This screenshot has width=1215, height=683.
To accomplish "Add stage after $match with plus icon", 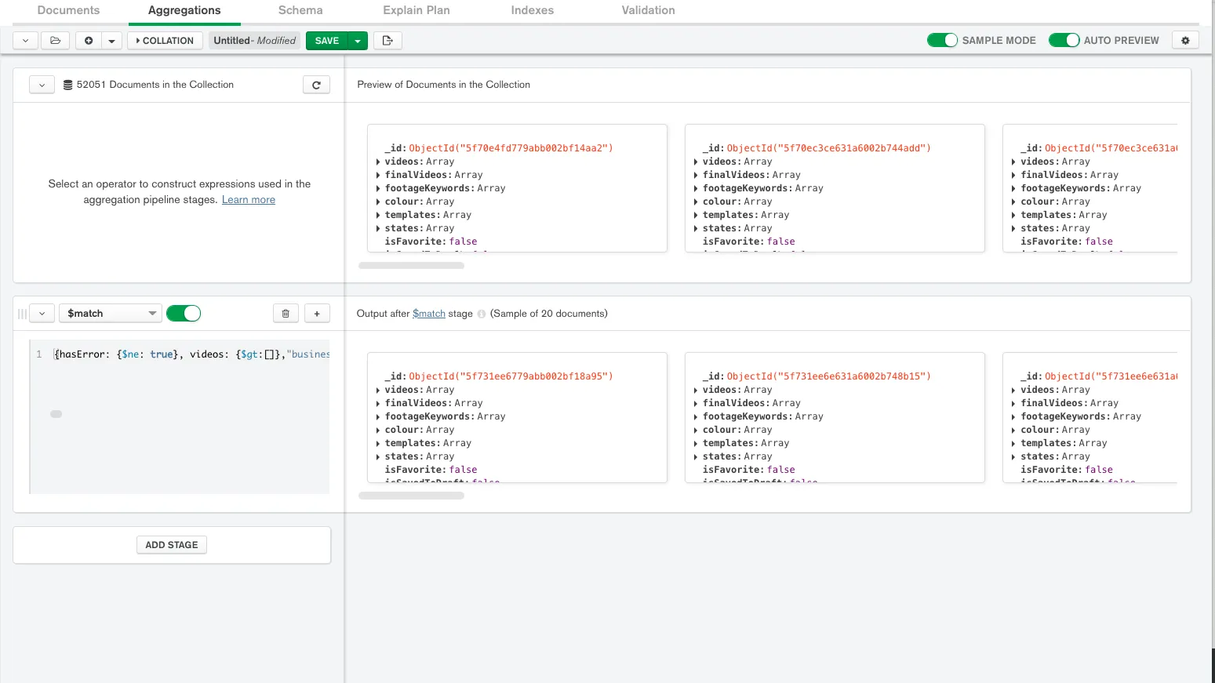I will click(x=317, y=314).
